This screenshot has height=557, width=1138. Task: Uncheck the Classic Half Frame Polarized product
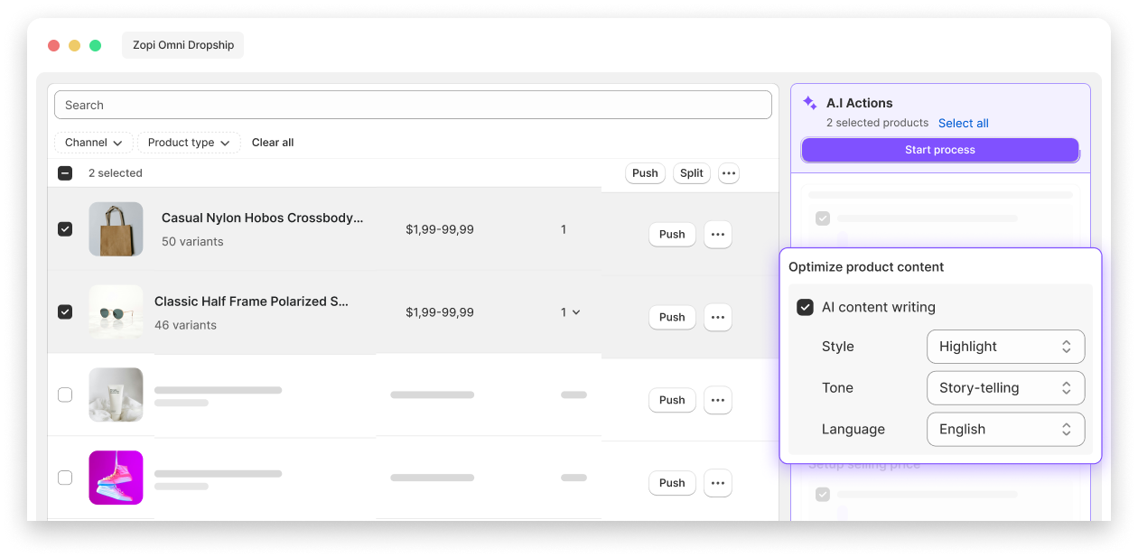65,311
